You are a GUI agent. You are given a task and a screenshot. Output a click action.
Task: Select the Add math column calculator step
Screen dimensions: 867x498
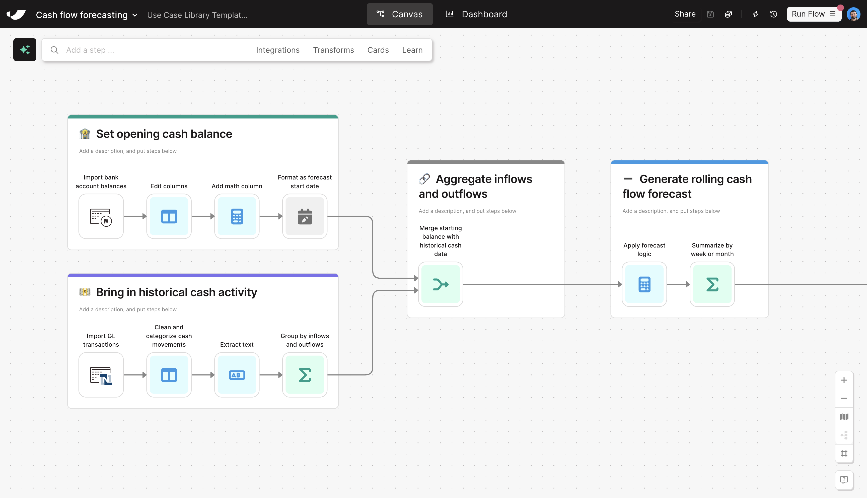(x=237, y=216)
